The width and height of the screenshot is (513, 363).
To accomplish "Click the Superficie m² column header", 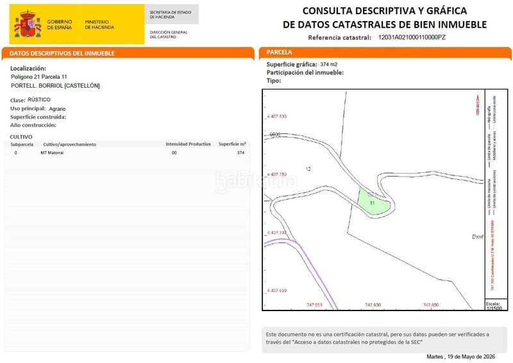I will (x=232, y=144).
